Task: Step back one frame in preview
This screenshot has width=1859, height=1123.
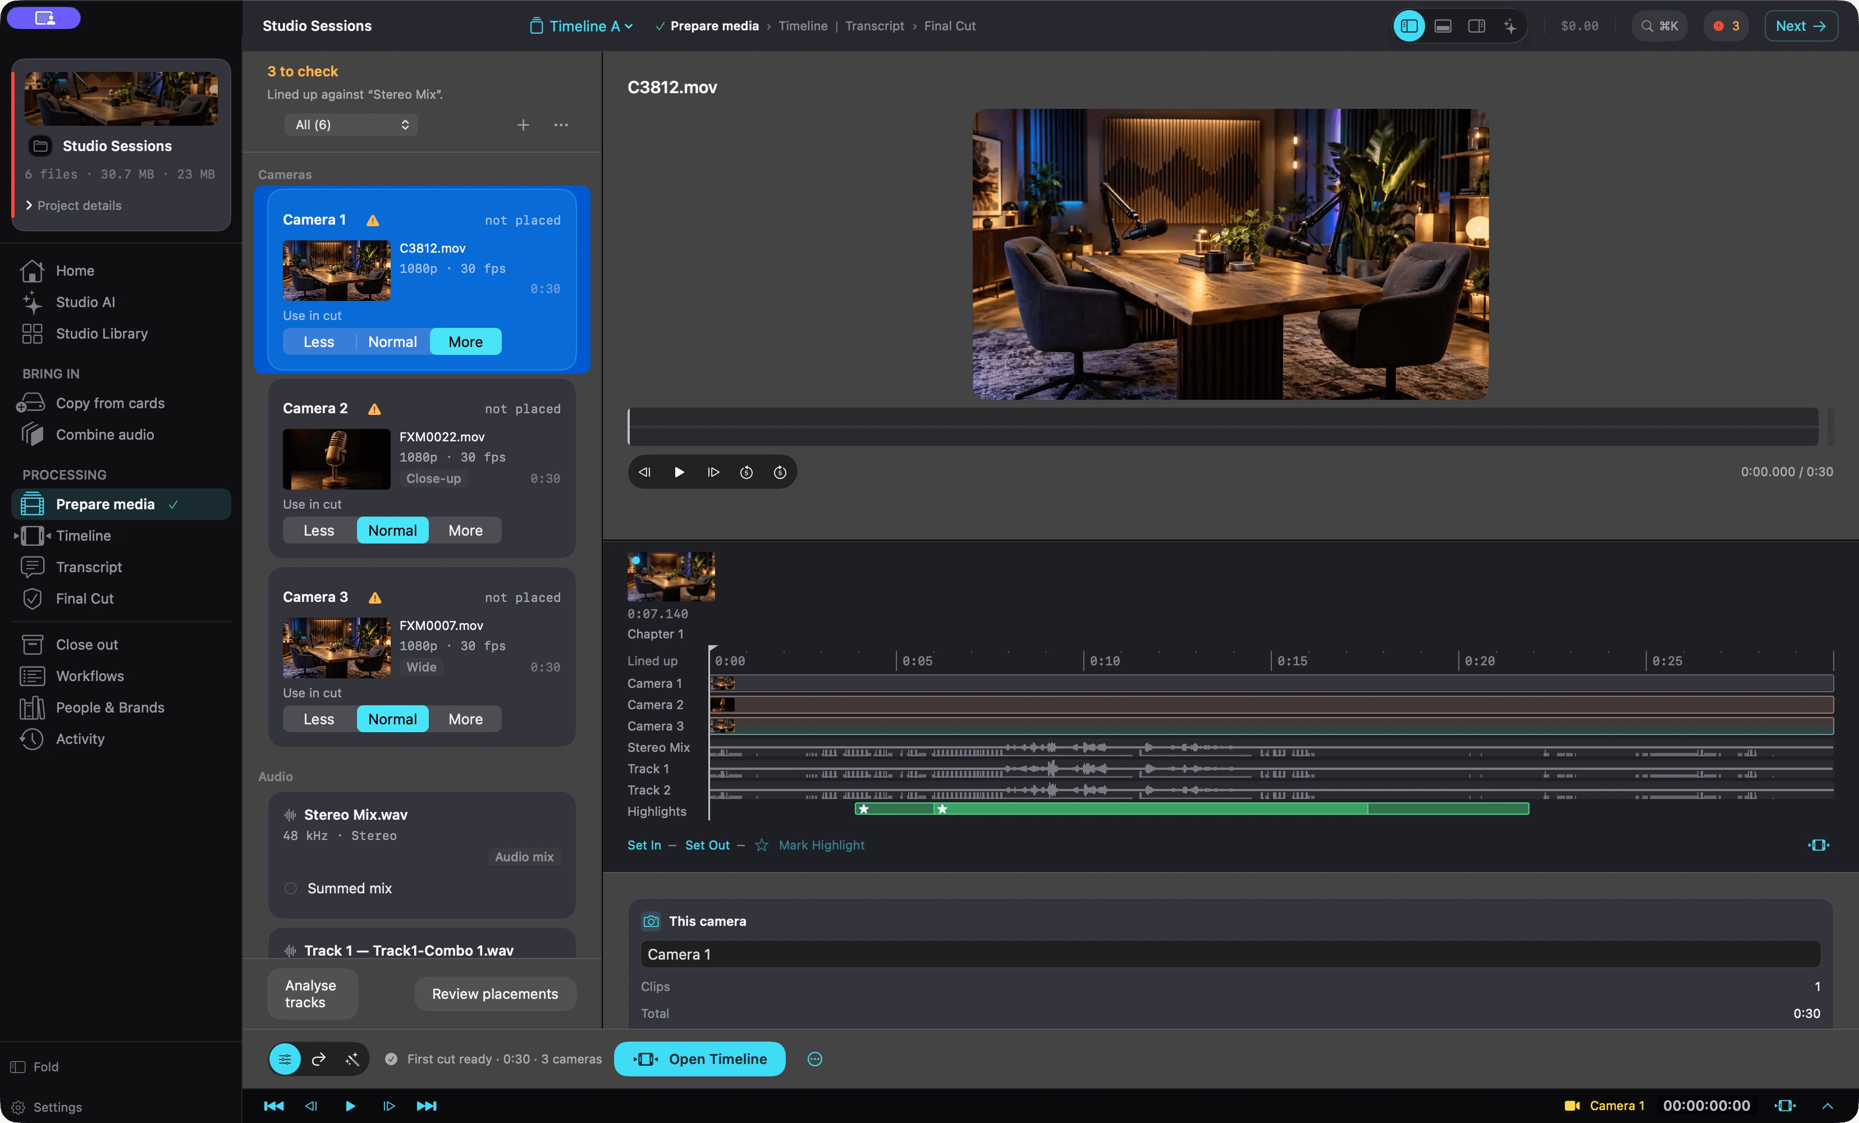Action: point(645,472)
